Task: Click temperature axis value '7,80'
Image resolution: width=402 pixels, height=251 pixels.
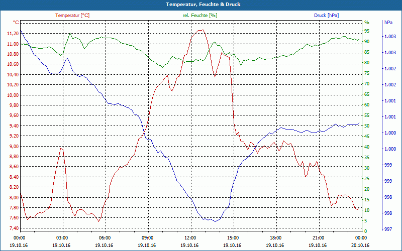Action: 14,208
